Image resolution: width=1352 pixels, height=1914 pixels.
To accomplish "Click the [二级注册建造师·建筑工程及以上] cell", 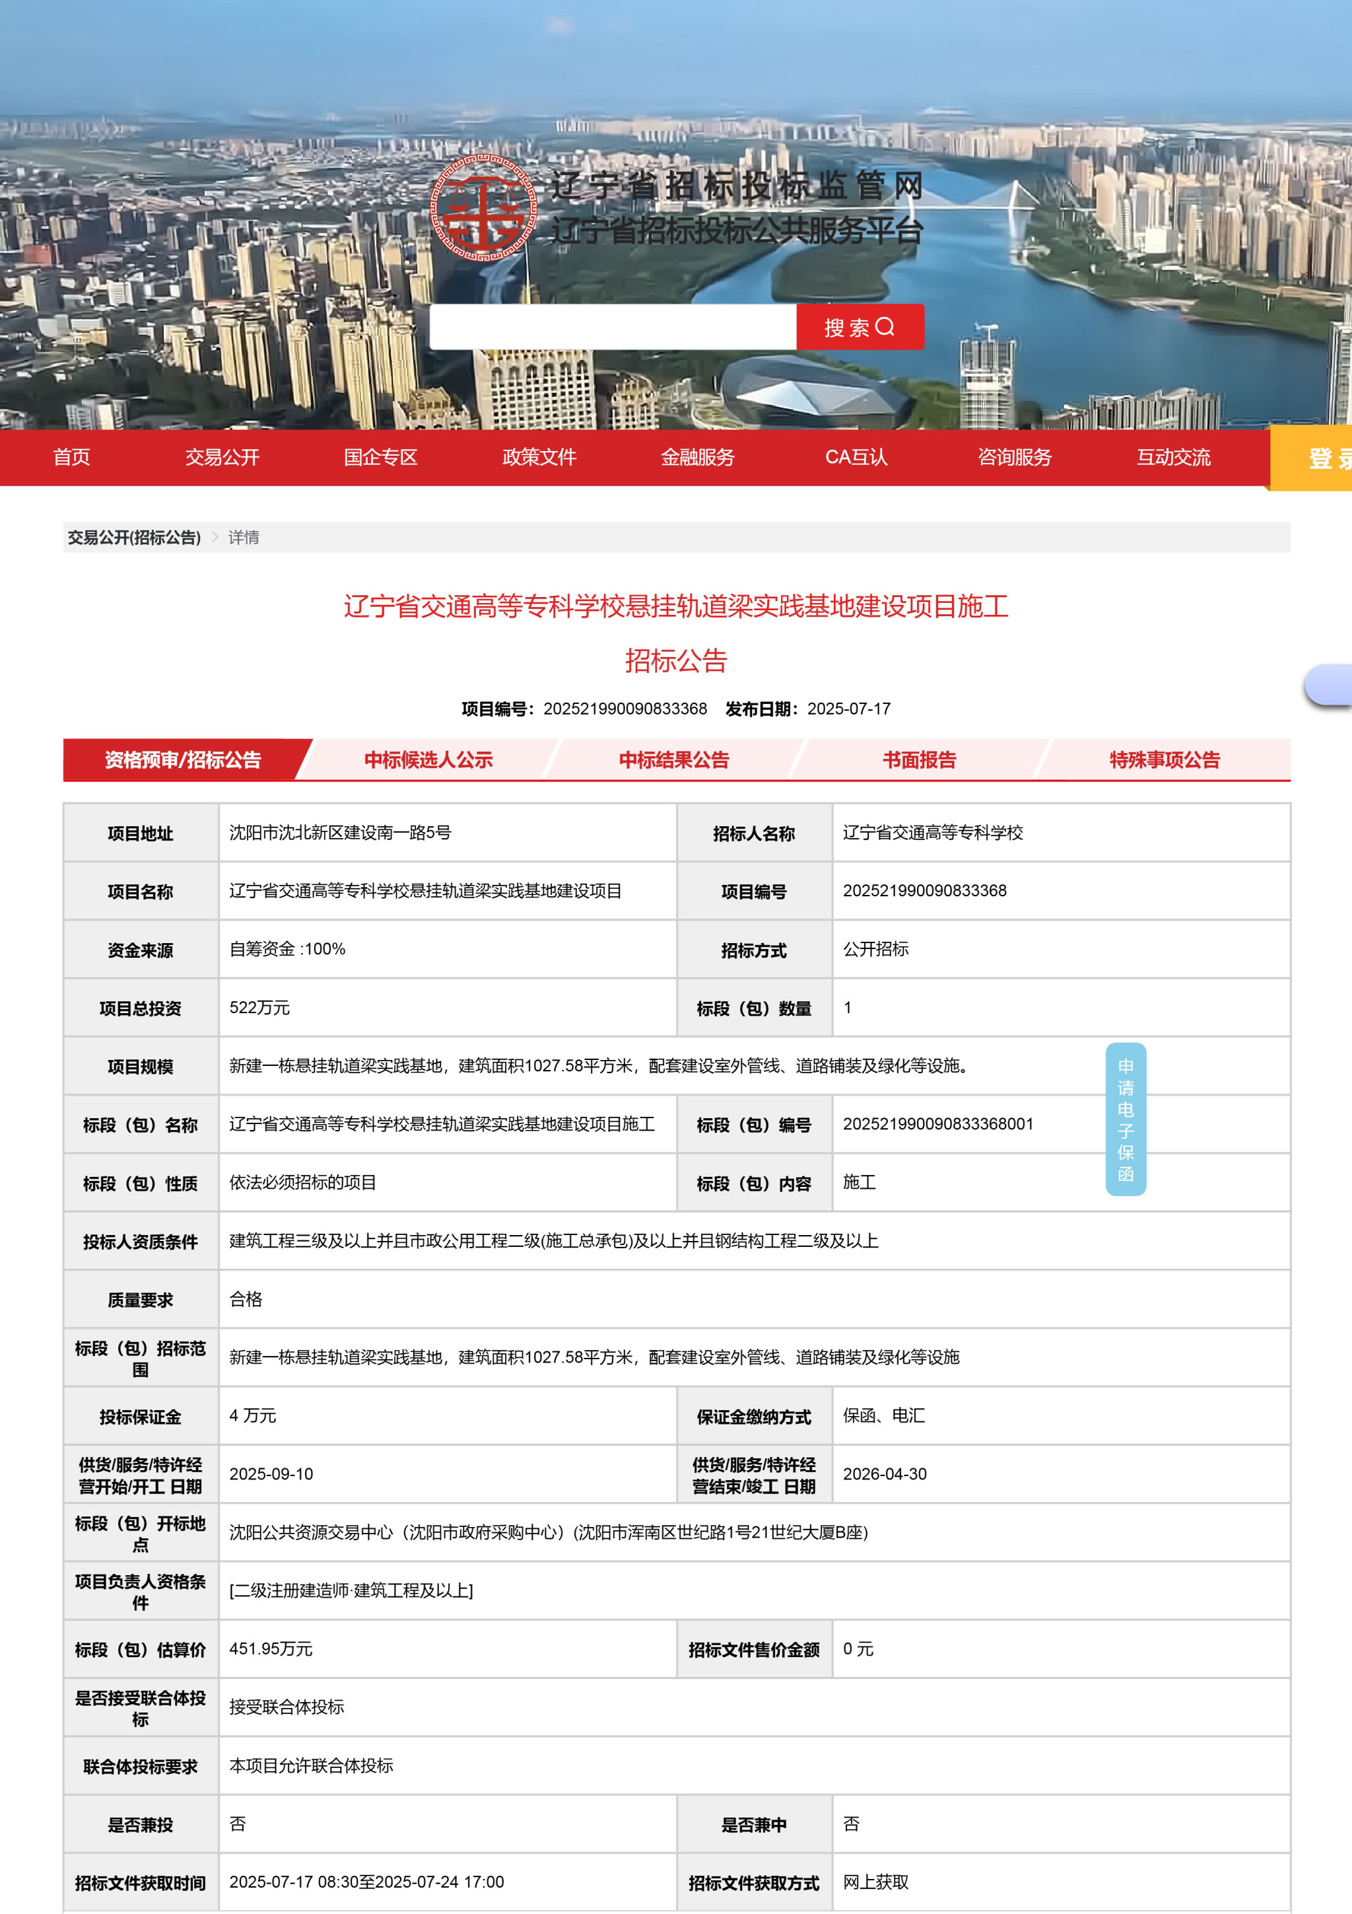I will coord(755,1590).
